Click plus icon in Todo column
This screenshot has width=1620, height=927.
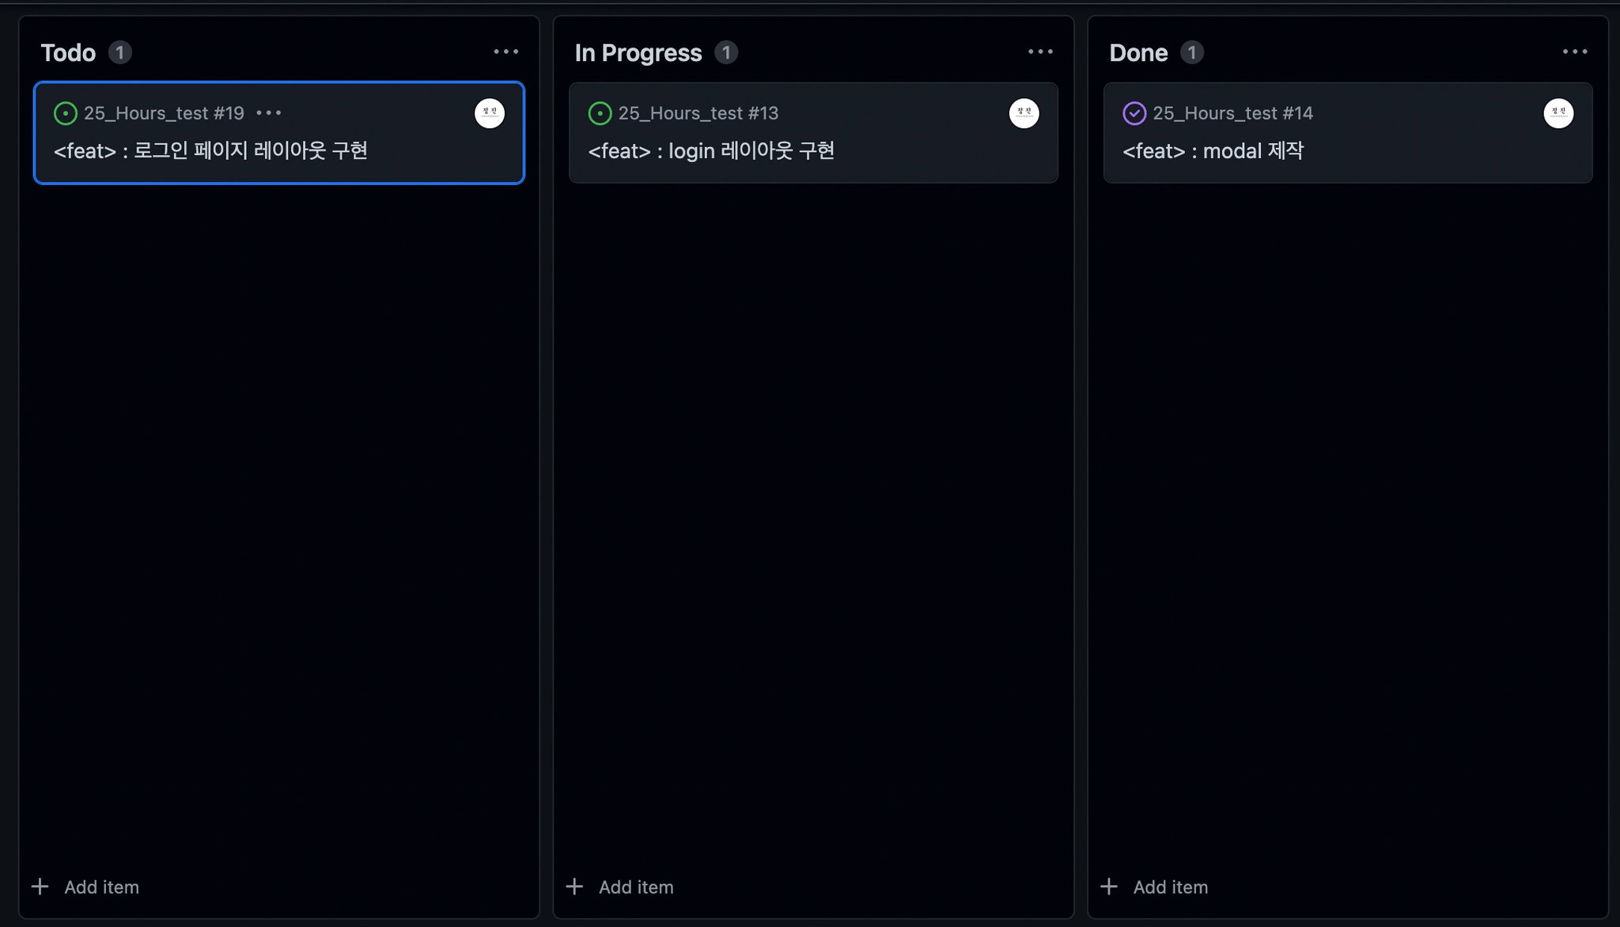[x=40, y=887]
